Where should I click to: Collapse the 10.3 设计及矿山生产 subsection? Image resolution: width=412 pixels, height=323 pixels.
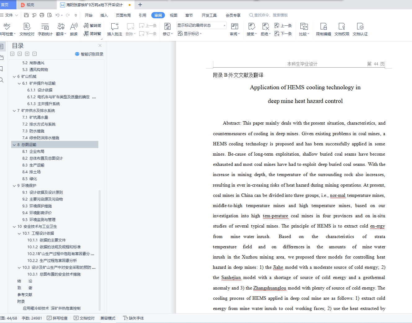(x=19, y=268)
